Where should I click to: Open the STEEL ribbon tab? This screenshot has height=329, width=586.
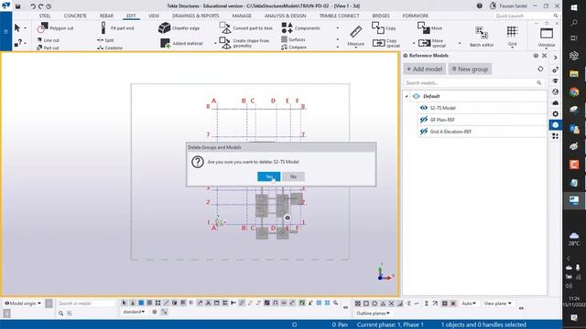(x=45, y=16)
